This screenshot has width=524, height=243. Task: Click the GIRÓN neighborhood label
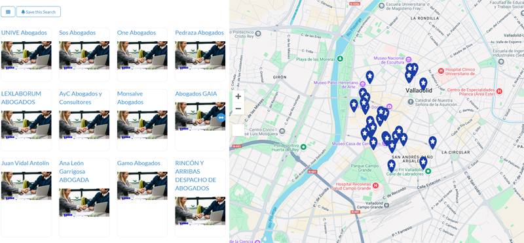click(280, 77)
